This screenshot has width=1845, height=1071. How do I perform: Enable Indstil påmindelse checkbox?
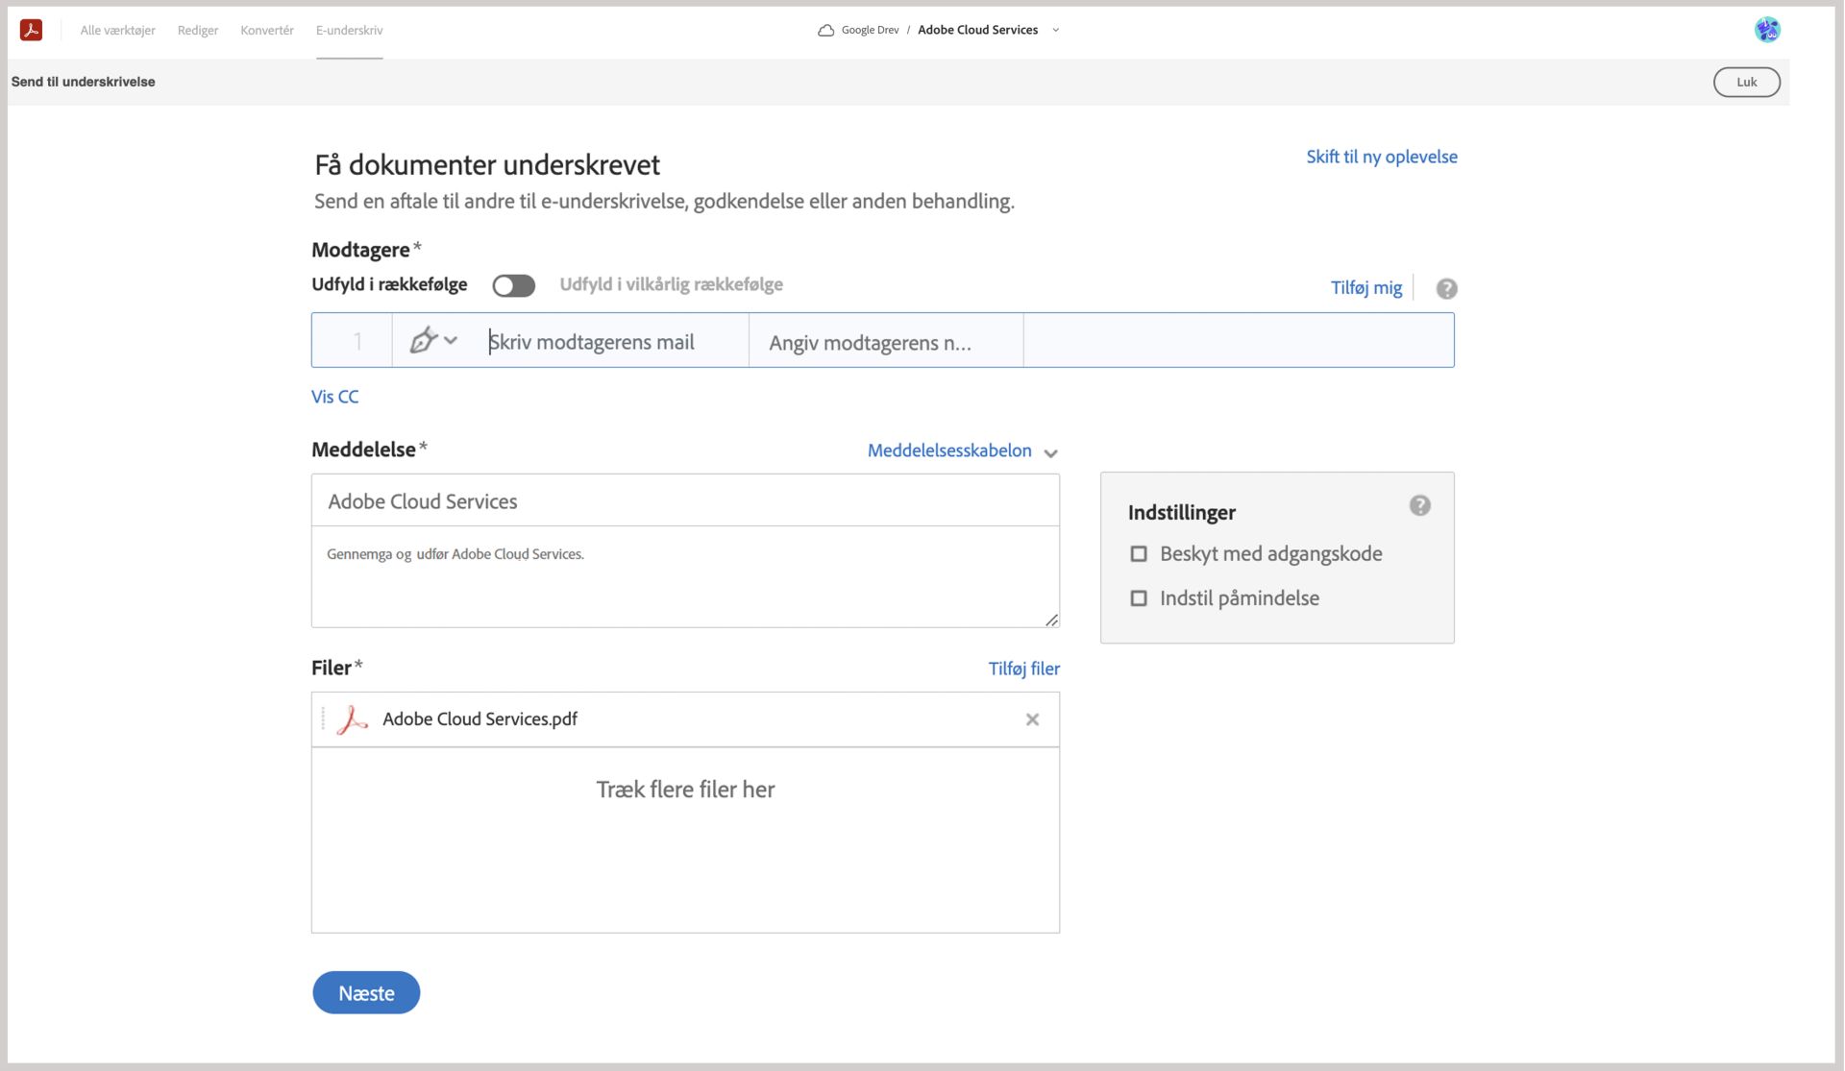1139,598
